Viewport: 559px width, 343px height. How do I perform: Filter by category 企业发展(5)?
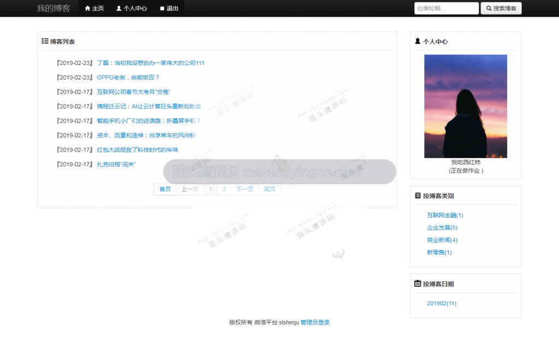pyautogui.click(x=442, y=227)
